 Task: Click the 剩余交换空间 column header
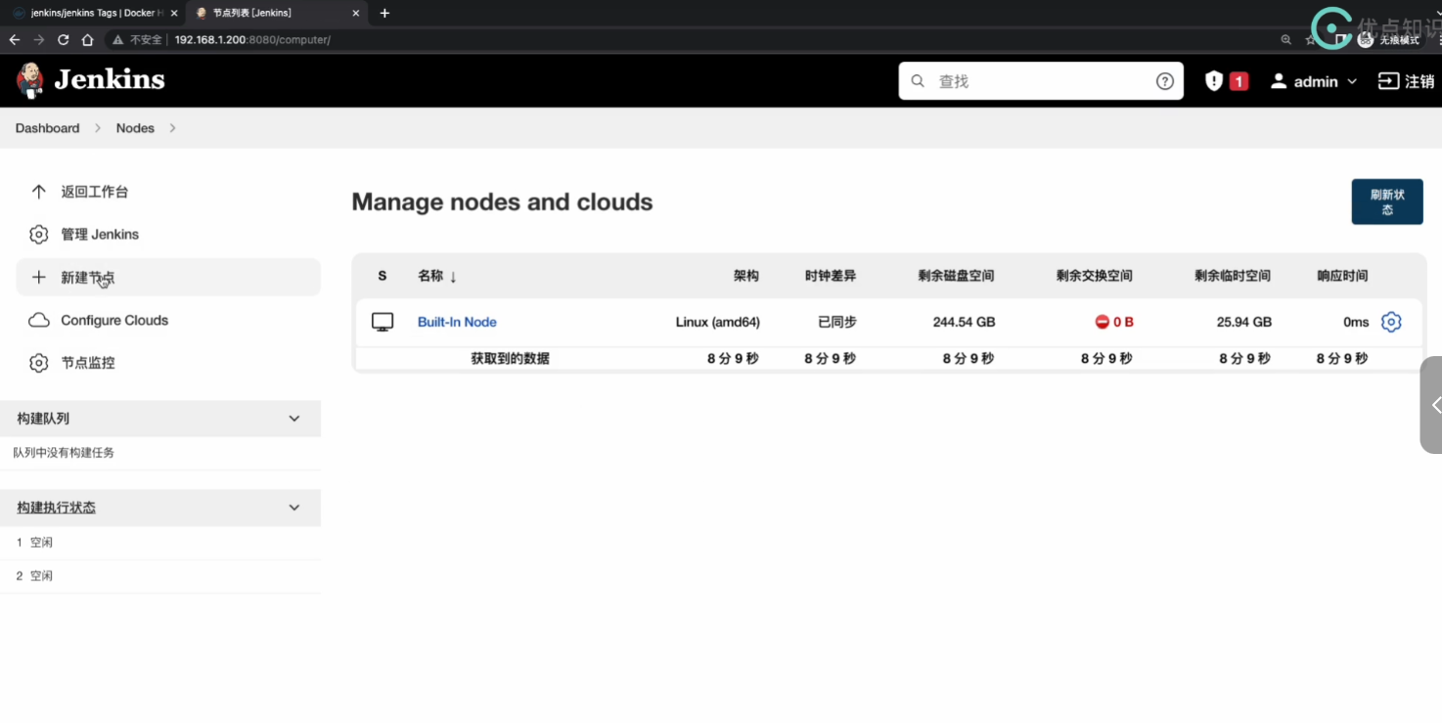[1095, 276]
